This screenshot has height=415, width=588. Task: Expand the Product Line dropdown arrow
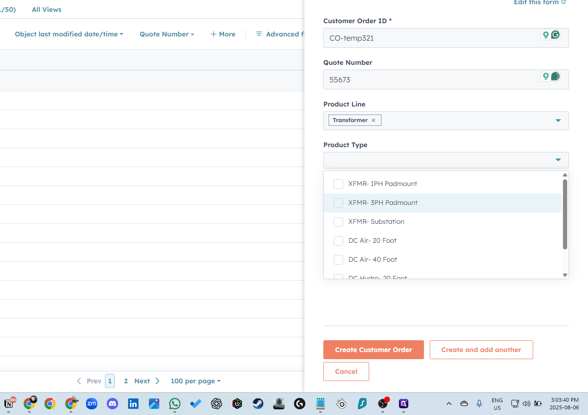(558, 121)
